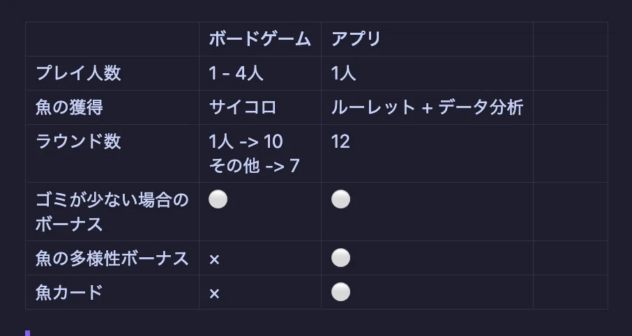Select the プレイ人数 row label
632x336 pixels.
click(78, 73)
